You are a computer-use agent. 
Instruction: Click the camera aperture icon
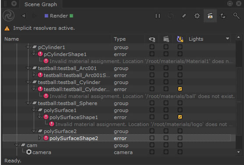pos(29,152)
